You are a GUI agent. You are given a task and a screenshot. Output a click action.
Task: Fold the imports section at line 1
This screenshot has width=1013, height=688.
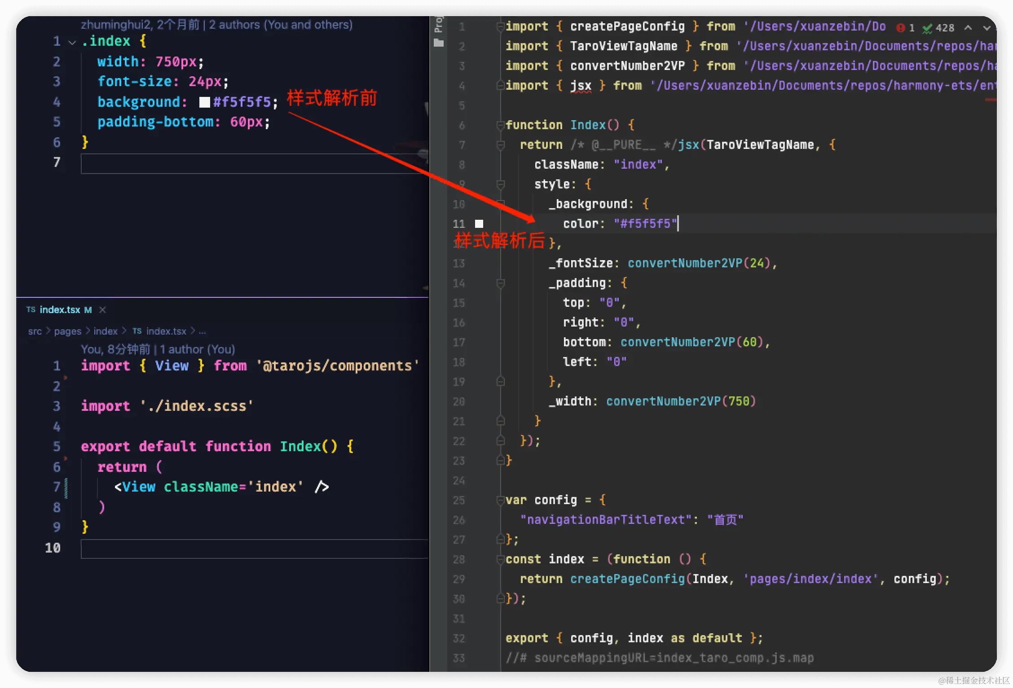click(x=500, y=26)
